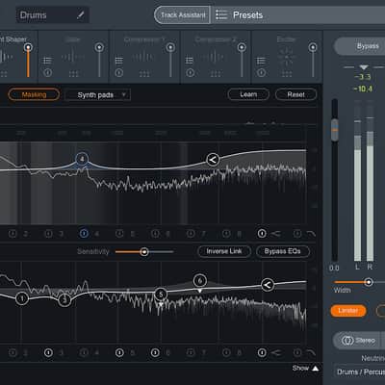Open the Compressor 2 module thumbnail
This screenshot has height=385, width=385.
216,57
